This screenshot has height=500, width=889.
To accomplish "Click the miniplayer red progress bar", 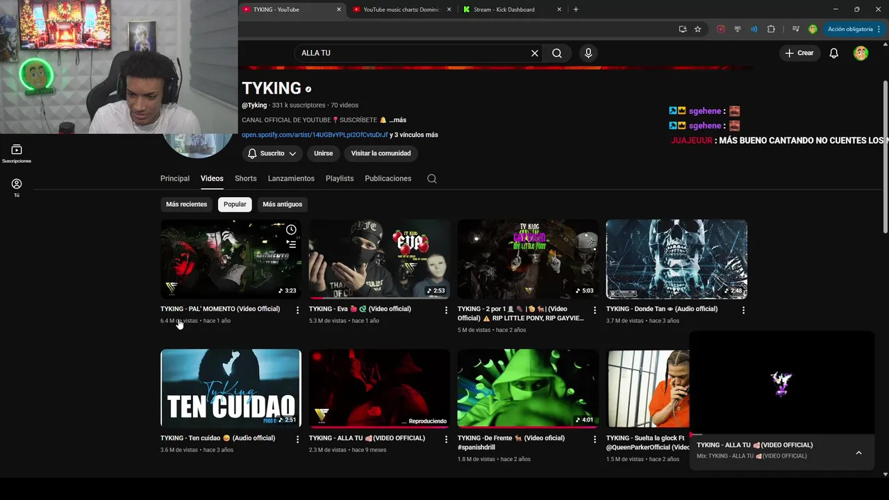I will pyautogui.click(x=782, y=434).
